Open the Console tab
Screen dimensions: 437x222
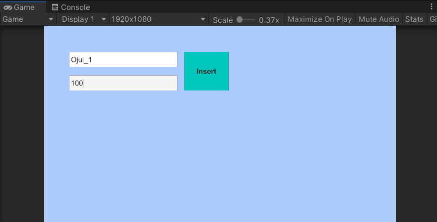tap(71, 7)
